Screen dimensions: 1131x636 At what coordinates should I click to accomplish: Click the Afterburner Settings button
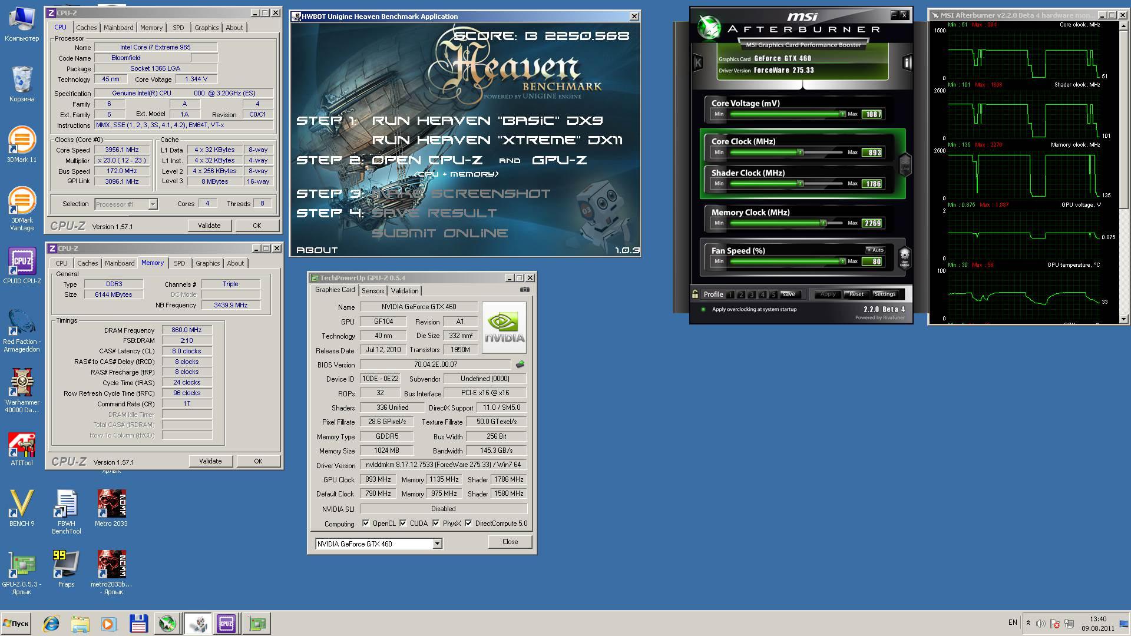884,294
